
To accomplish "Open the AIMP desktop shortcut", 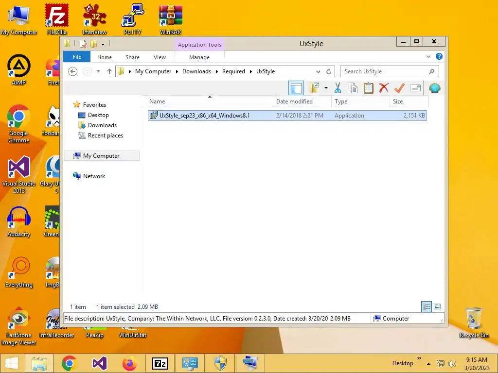I will [x=19, y=70].
